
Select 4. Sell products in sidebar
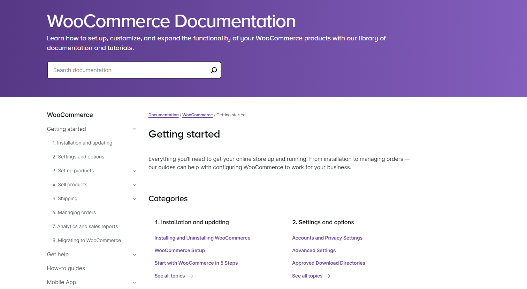(x=70, y=185)
